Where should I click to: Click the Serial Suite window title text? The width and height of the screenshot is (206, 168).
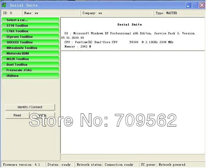point(24,5)
